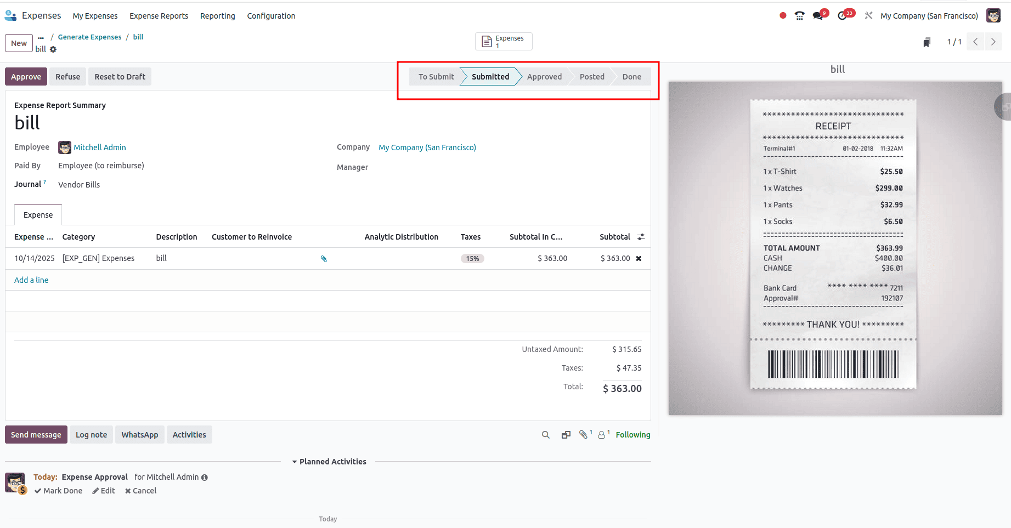
Task: Open the developer tools wrench icon
Action: click(868, 15)
